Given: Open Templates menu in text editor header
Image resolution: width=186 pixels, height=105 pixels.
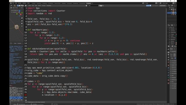Looking at the screenshot, I should point(49,6).
